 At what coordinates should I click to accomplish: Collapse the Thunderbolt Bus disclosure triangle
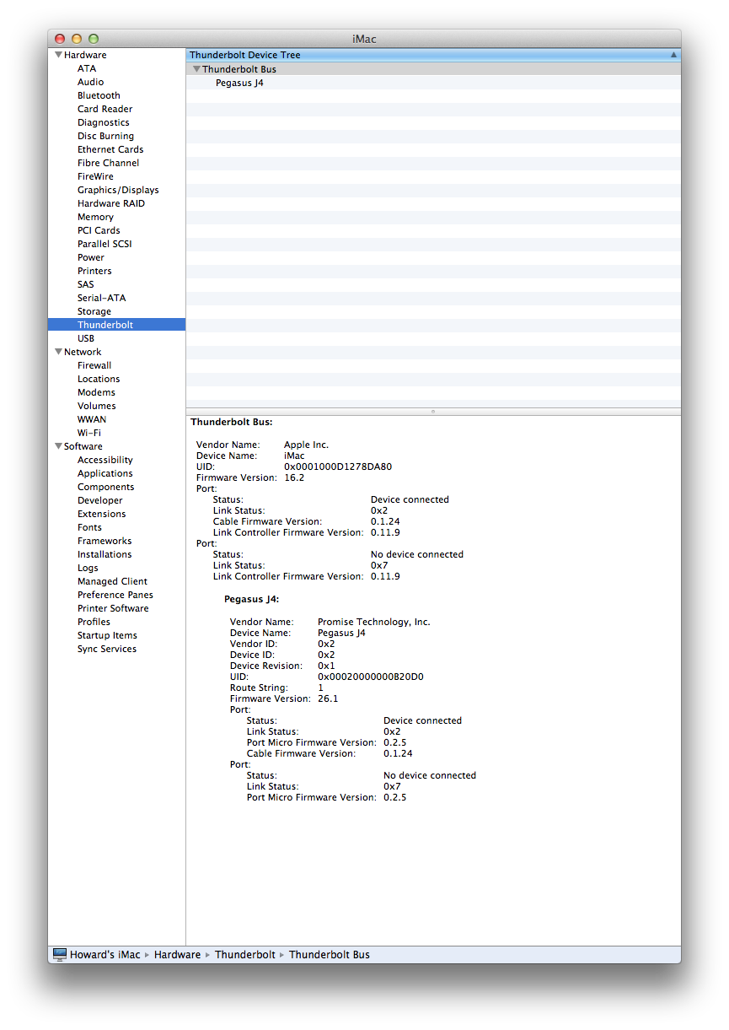(x=196, y=69)
